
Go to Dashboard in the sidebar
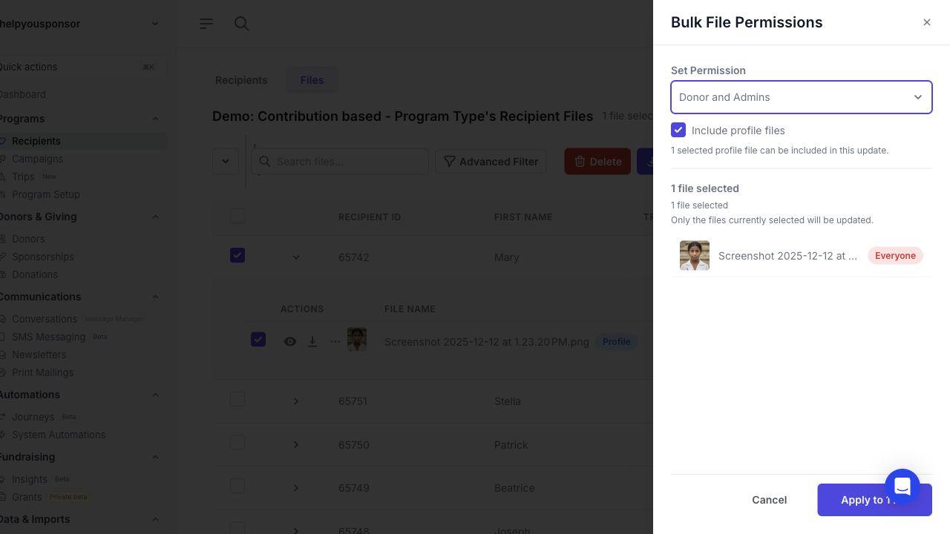coord(23,94)
